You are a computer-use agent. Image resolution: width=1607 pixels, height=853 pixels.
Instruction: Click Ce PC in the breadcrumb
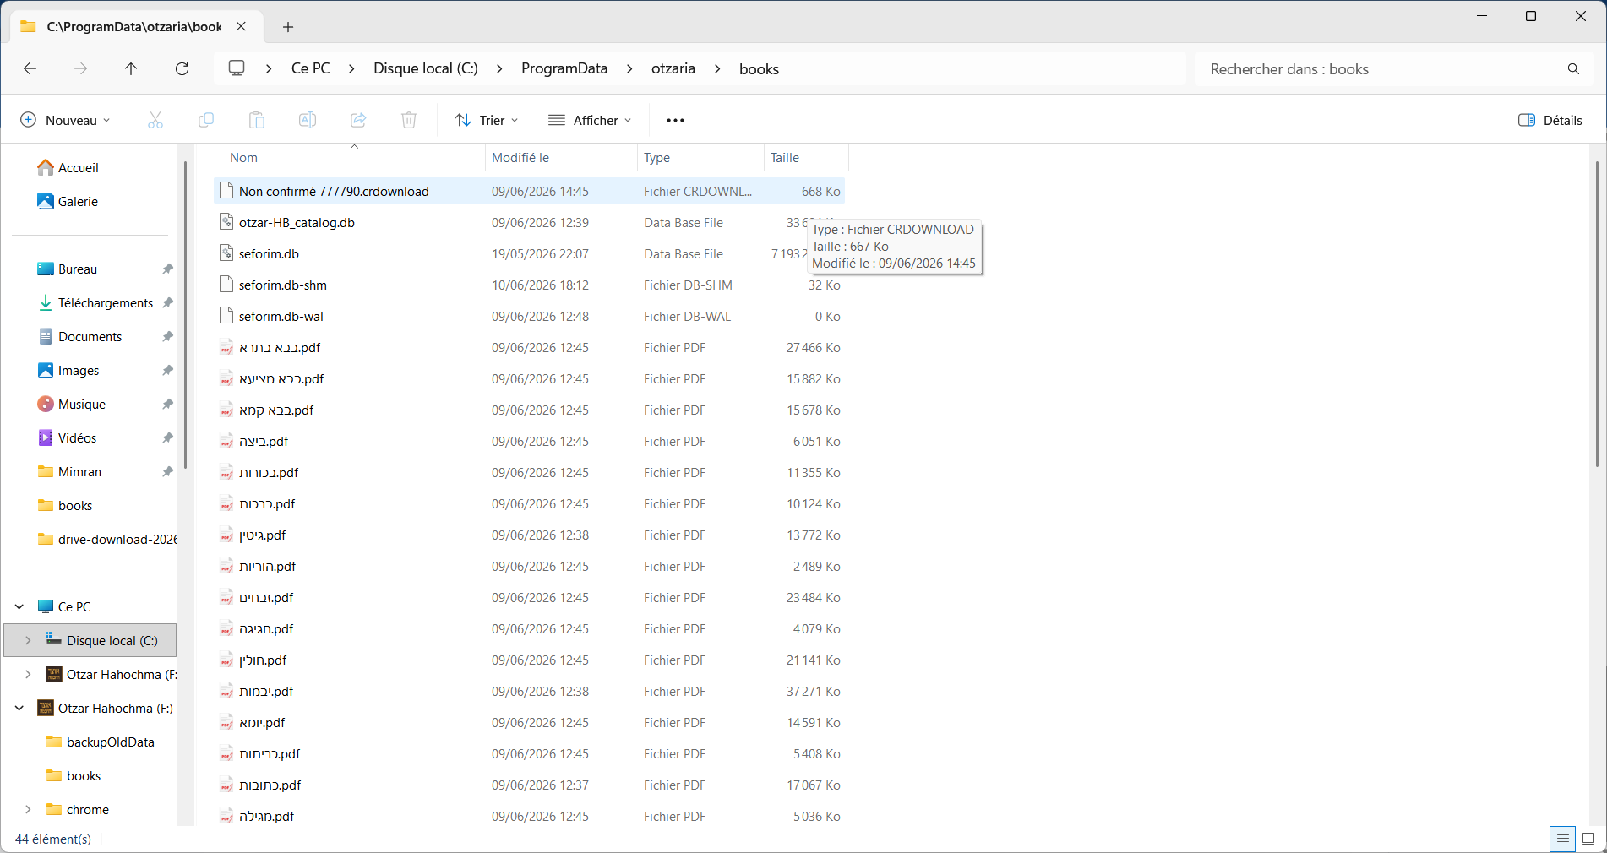[311, 68]
